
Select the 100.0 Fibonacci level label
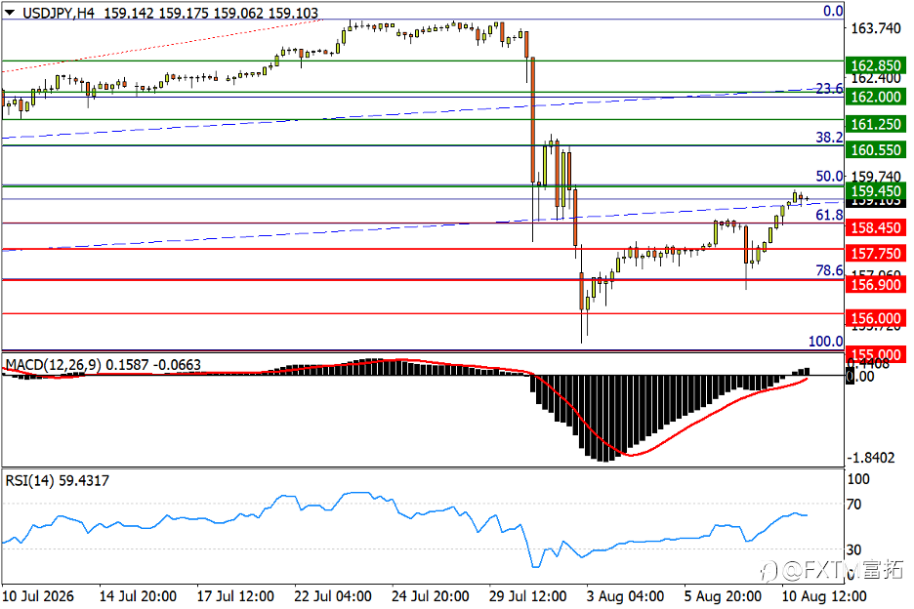tap(825, 342)
